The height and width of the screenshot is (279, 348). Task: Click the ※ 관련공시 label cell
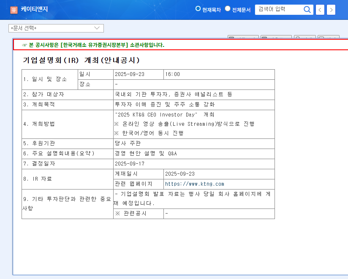point(139,214)
